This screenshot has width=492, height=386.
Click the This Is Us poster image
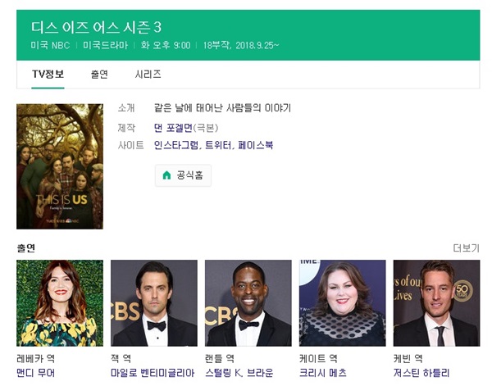click(60, 166)
